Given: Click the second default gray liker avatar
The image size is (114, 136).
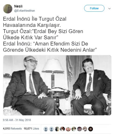Looking at the screenshot, I should click(x=51, y=129).
